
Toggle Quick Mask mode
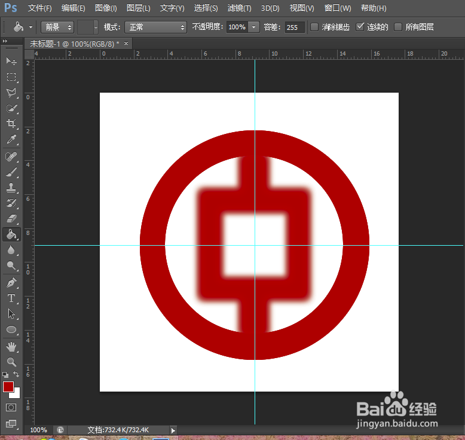[x=11, y=407]
